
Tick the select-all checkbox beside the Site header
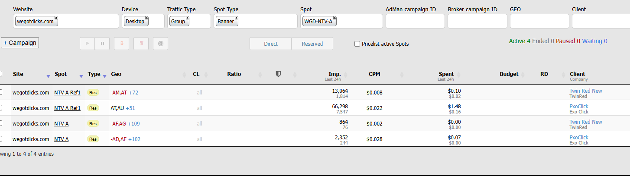[1, 73]
